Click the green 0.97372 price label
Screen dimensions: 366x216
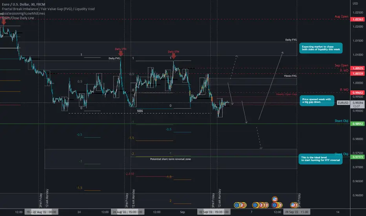[x=358, y=157]
